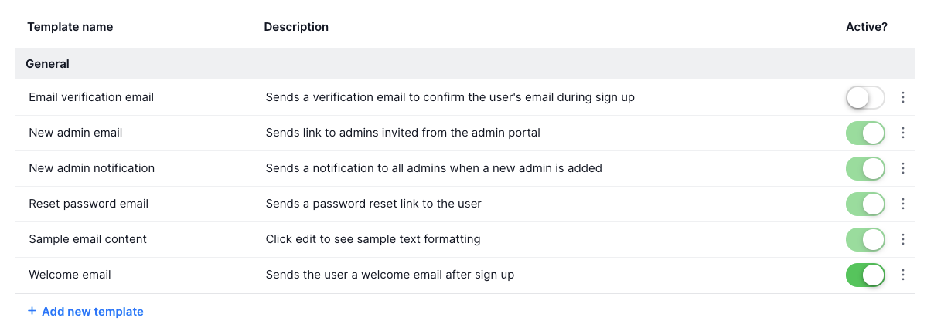Open more options for Sample email content
934x331 pixels.
click(x=902, y=240)
